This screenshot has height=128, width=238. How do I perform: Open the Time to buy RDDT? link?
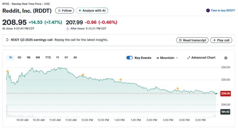pyautogui.click(x=223, y=10)
